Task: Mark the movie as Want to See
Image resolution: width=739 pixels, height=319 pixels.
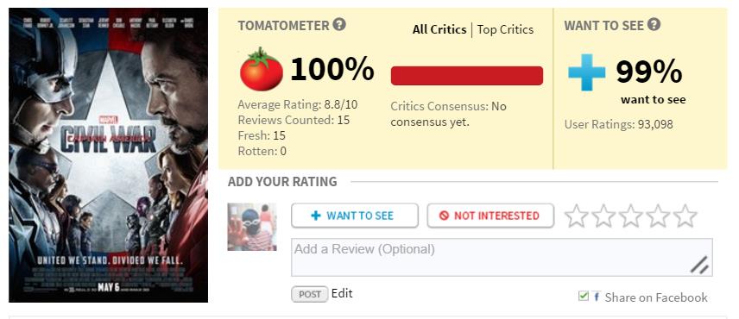Action: [355, 216]
